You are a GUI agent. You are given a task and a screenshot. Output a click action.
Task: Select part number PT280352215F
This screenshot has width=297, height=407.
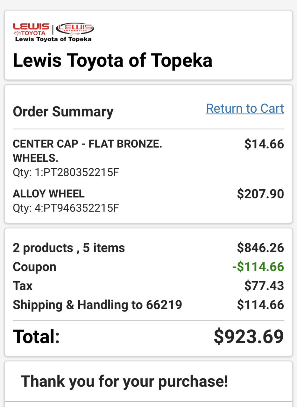66,173
